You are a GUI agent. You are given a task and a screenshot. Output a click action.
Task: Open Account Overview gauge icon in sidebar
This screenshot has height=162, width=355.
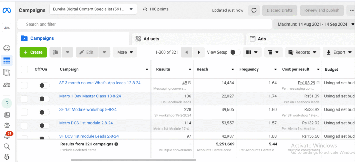(x=7, y=48)
